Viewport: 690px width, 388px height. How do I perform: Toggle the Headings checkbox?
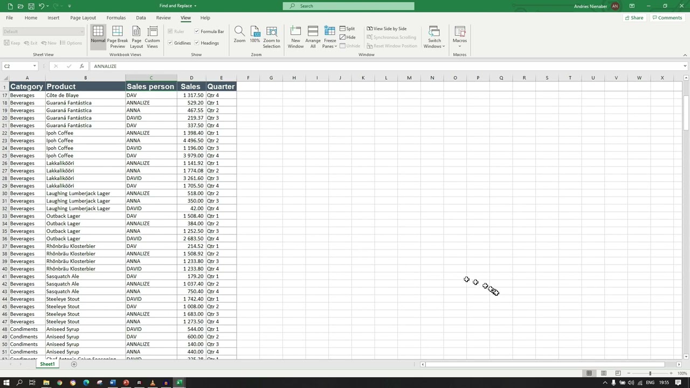pos(206,43)
